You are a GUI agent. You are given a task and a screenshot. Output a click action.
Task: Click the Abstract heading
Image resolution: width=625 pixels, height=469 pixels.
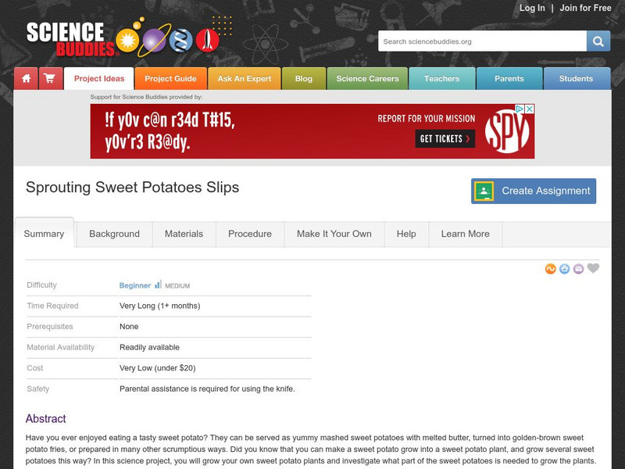(46, 419)
